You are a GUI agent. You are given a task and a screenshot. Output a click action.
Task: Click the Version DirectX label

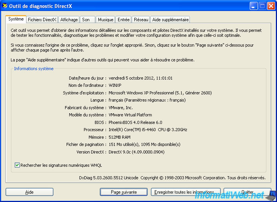click(91, 152)
